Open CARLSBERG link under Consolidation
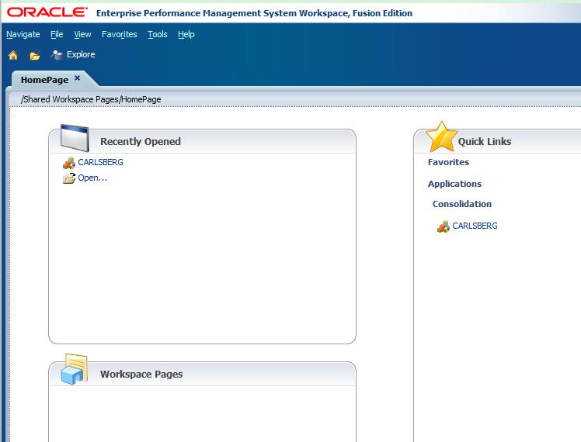Image resolution: width=581 pixels, height=442 pixels. coord(475,226)
